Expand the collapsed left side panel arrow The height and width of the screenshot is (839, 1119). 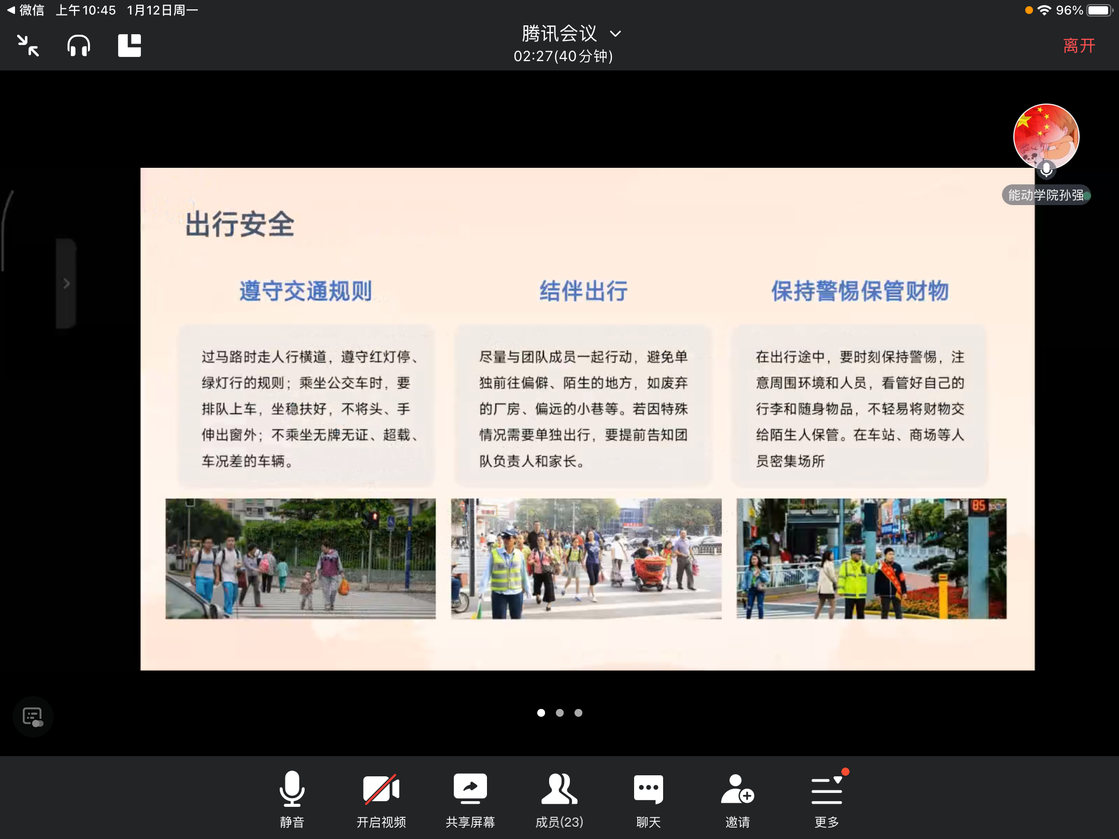[66, 283]
